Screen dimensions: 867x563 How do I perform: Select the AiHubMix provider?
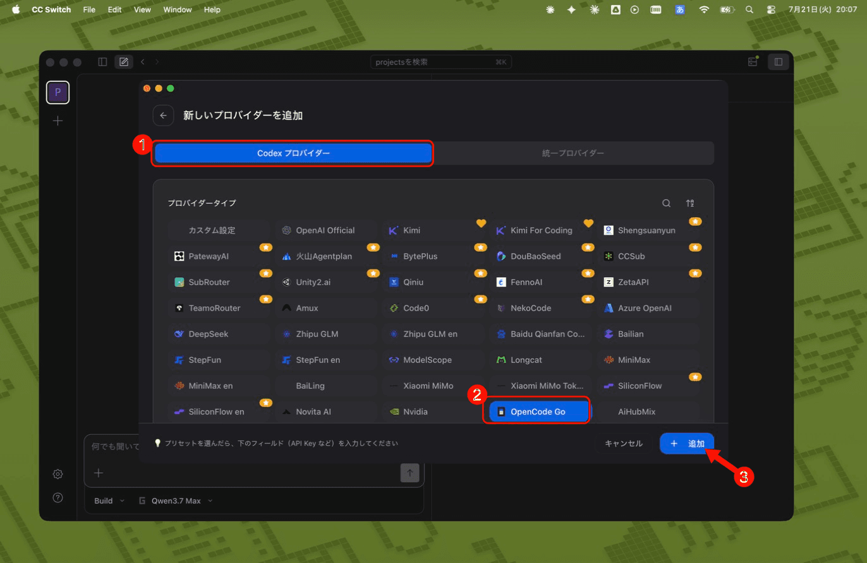point(648,412)
